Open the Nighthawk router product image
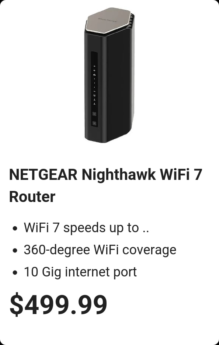This screenshot has height=345, width=219. click(109, 75)
